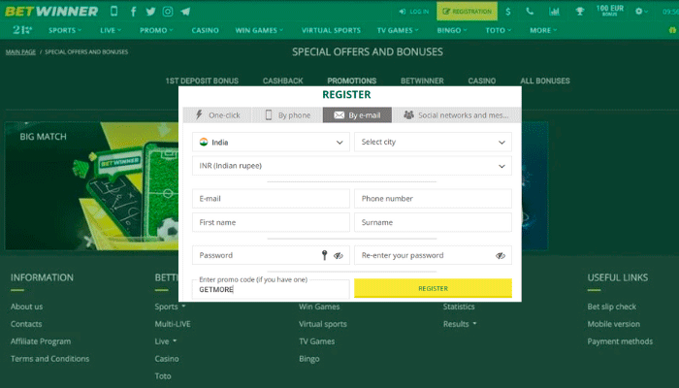Switch to 1ST DEPOSIT BONUS tab
Screen dimensions: 679x388
202,81
